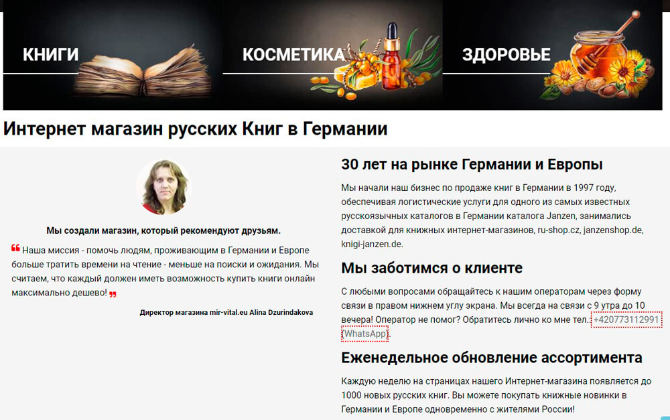Click the red closing quotation mark
The height and width of the screenshot is (420, 670).
pyautogui.click(x=113, y=294)
